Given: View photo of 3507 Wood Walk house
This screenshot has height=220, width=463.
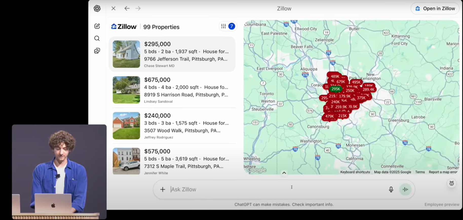Looking at the screenshot, I should (x=126, y=125).
